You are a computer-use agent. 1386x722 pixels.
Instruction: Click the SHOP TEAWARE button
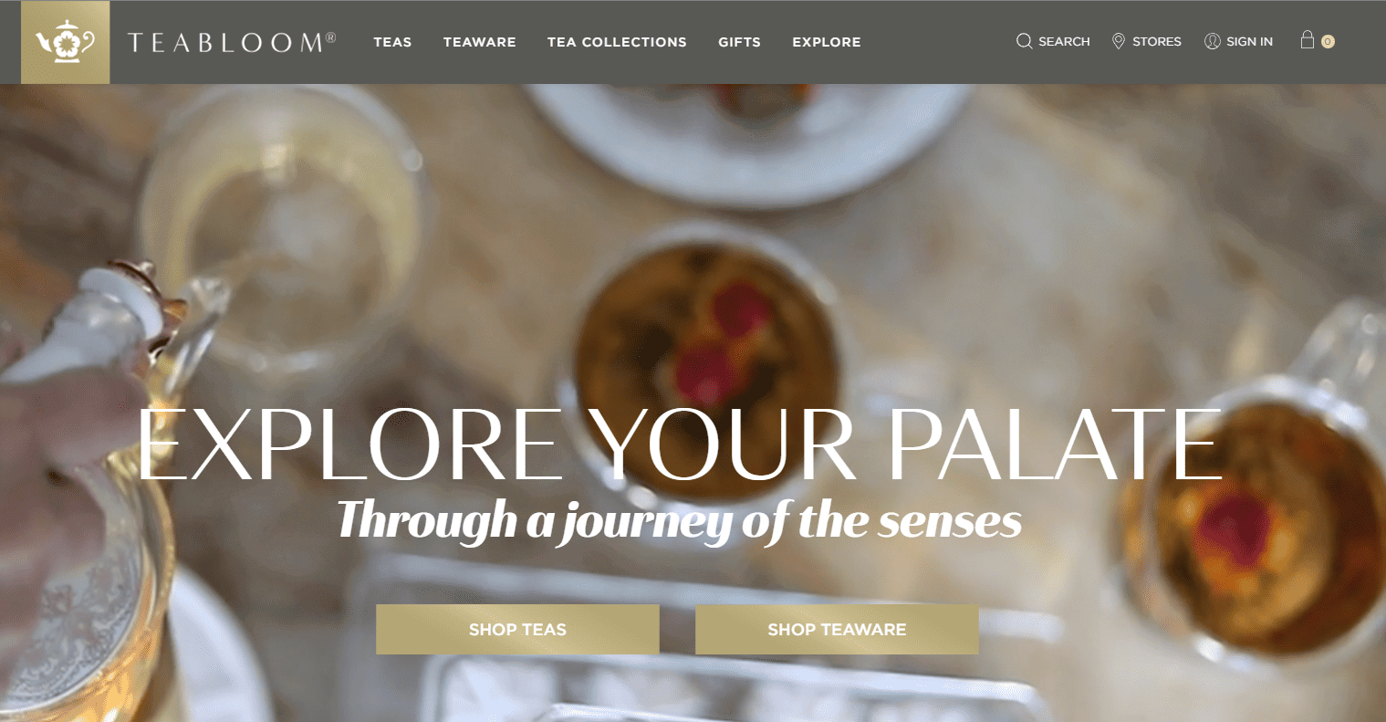click(837, 629)
